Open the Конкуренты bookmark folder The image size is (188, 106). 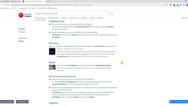tap(22, 8)
